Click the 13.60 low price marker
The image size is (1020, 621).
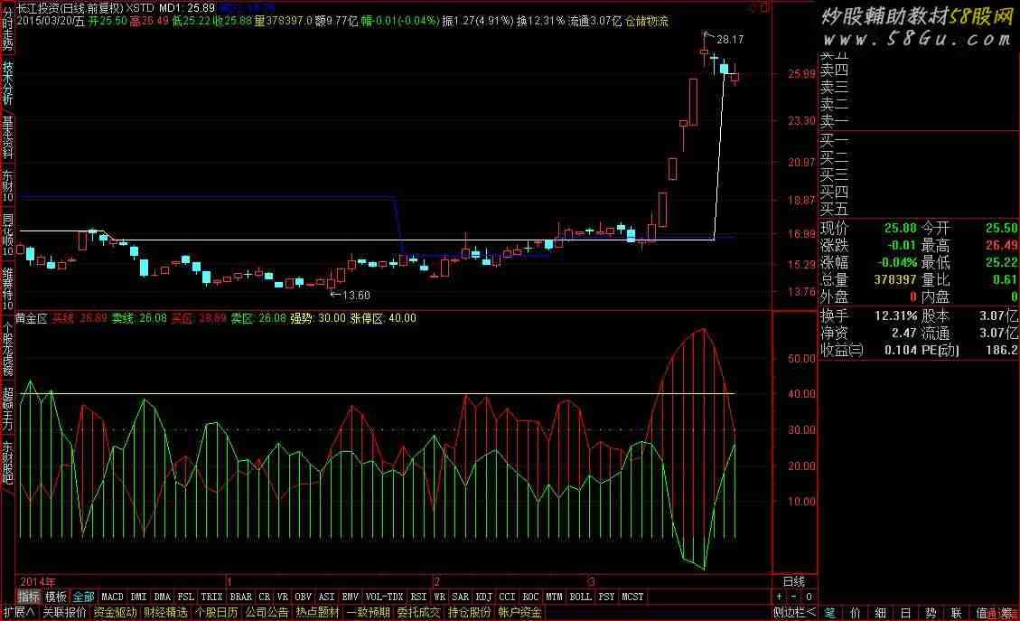356,295
